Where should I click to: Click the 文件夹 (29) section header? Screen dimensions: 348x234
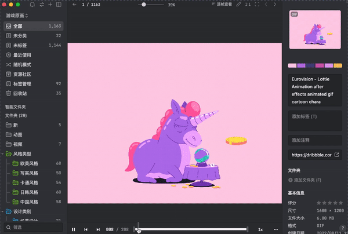click(16, 115)
